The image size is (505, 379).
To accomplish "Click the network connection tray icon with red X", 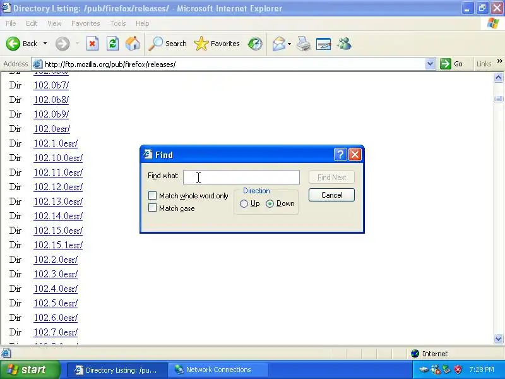I will (435, 370).
